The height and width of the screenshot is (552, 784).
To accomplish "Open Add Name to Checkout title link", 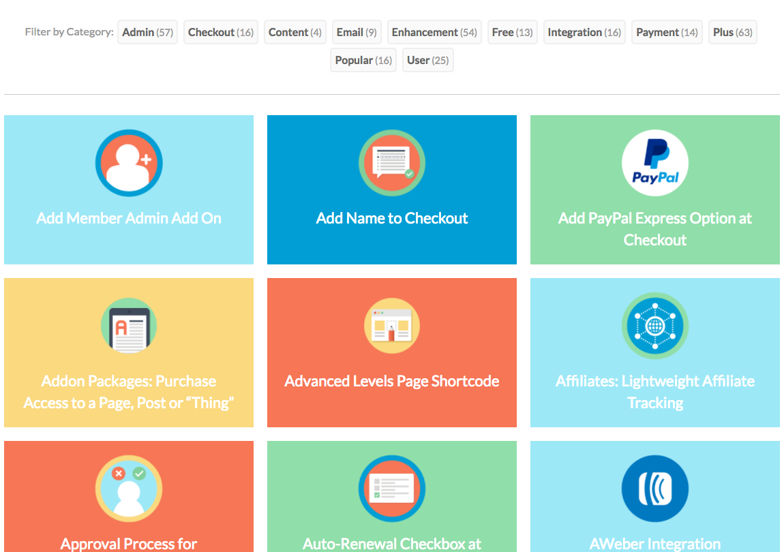I will tap(392, 218).
